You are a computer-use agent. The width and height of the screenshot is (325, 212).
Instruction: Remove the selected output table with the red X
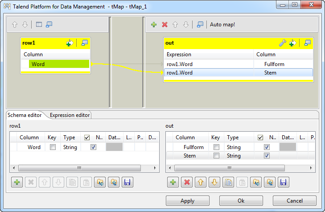(165, 25)
